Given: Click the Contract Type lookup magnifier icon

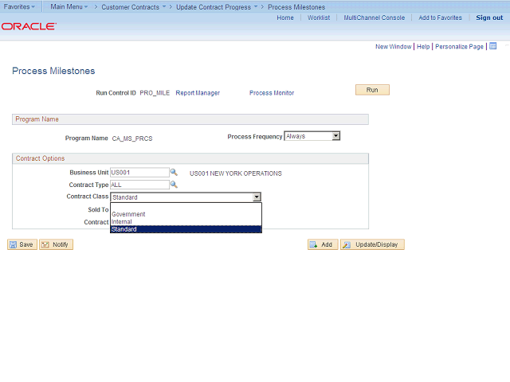Looking at the screenshot, I should (174, 185).
